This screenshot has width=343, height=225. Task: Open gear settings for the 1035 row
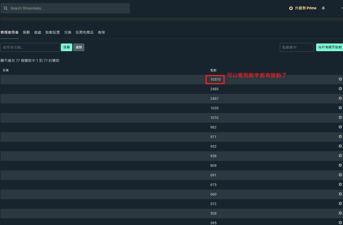point(340,108)
